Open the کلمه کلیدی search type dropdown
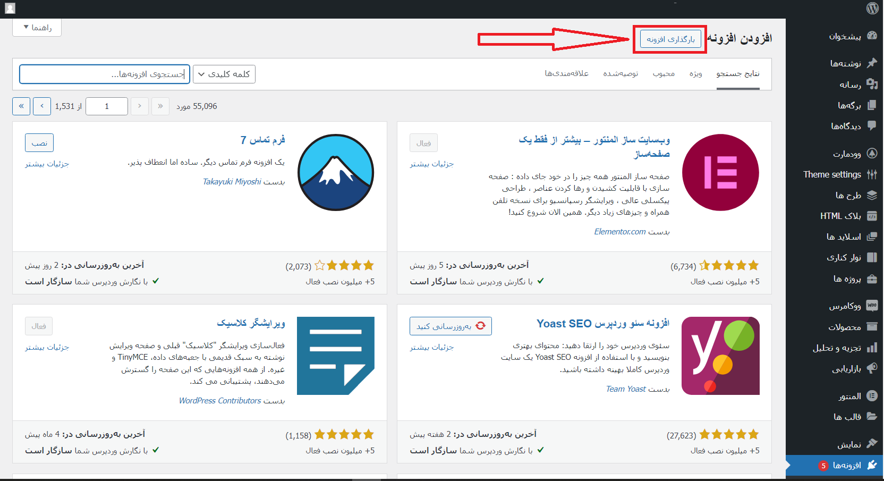 tap(224, 74)
